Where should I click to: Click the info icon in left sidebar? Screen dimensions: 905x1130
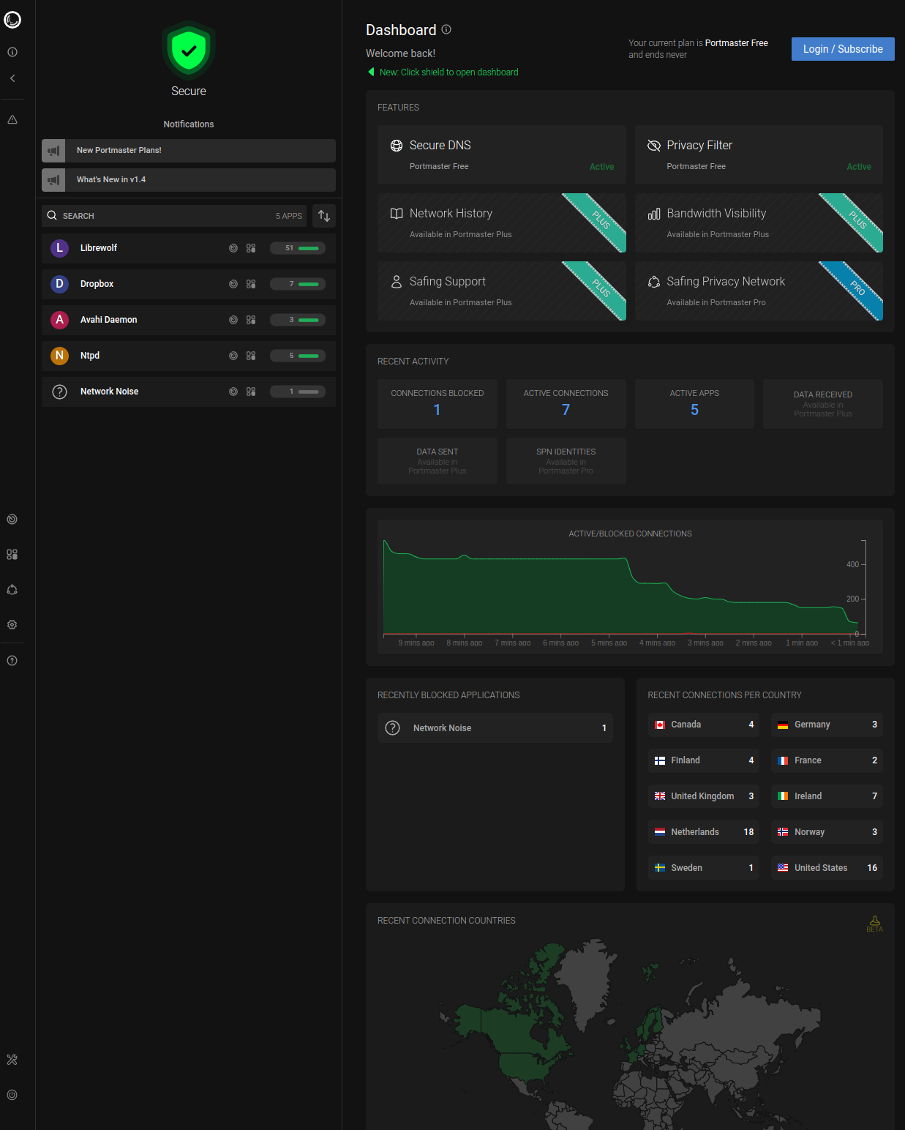(x=12, y=52)
